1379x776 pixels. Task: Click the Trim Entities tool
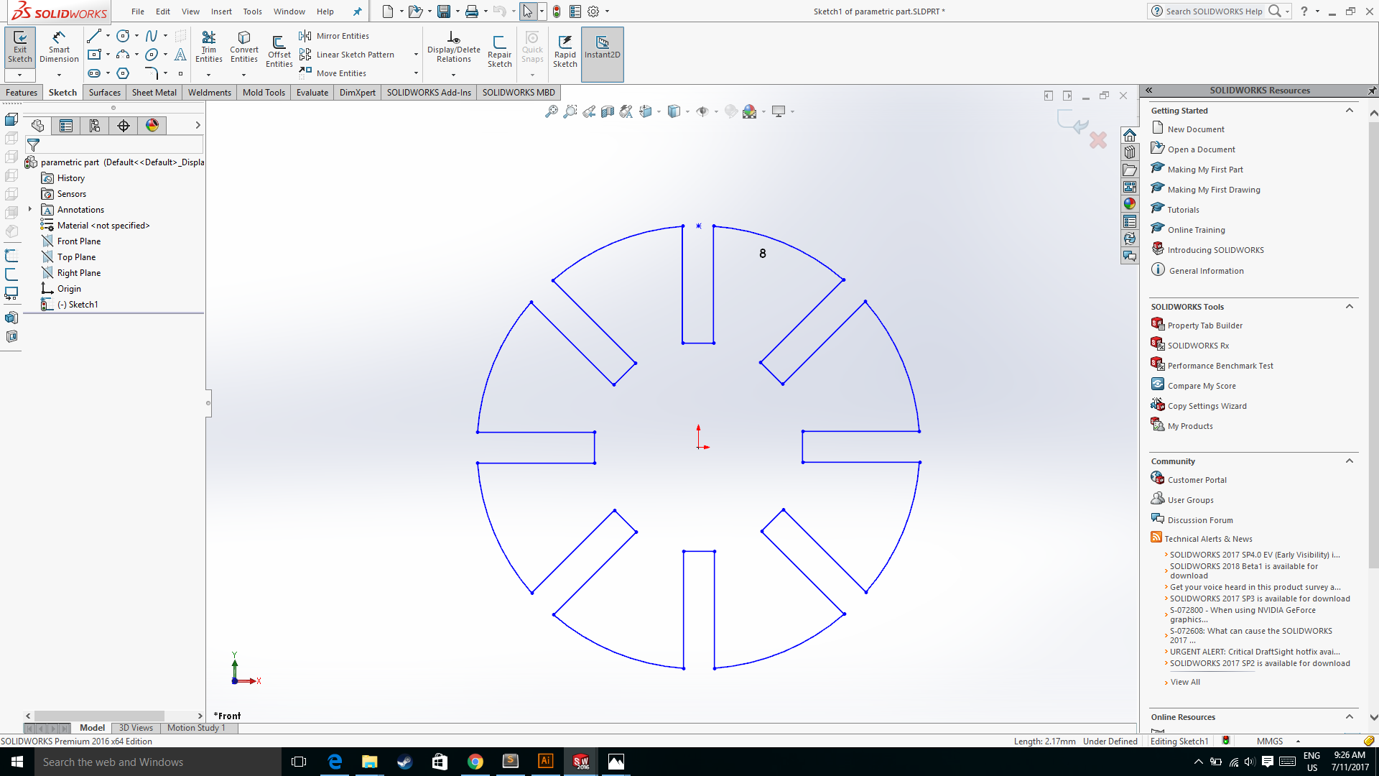point(208,47)
